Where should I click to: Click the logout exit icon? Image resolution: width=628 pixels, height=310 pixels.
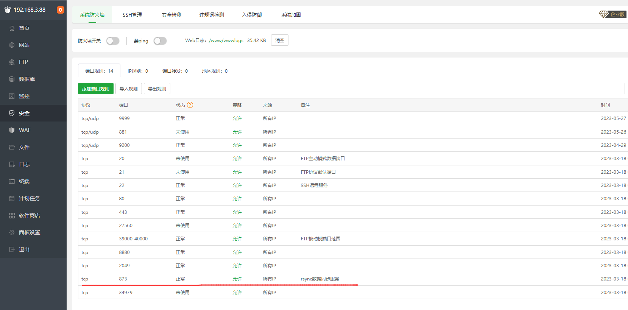click(12, 249)
